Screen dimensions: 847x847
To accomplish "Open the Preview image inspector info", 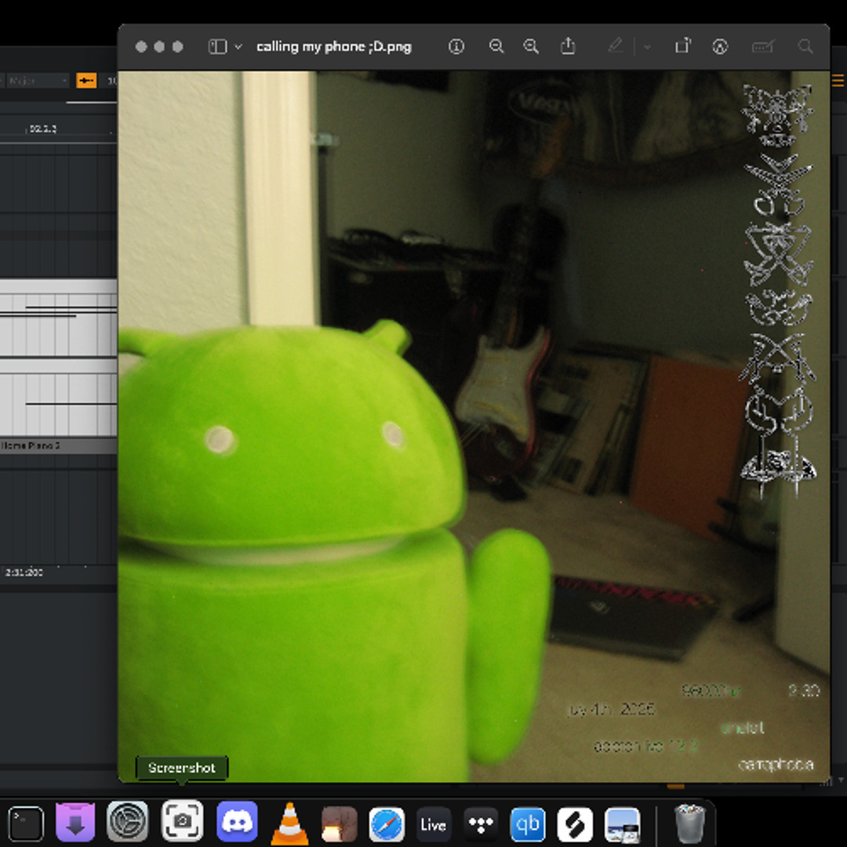I will (456, 47).
